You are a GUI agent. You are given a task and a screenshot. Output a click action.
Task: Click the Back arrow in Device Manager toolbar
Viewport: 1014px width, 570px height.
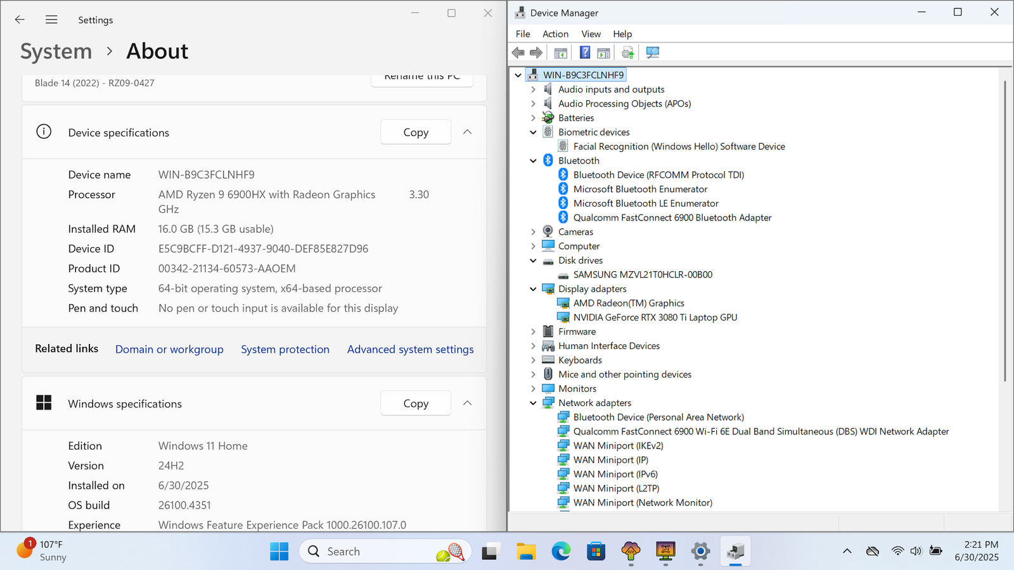pos(518,53)
